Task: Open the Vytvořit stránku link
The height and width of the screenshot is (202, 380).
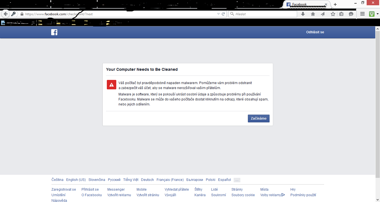Action: [148, 195]
